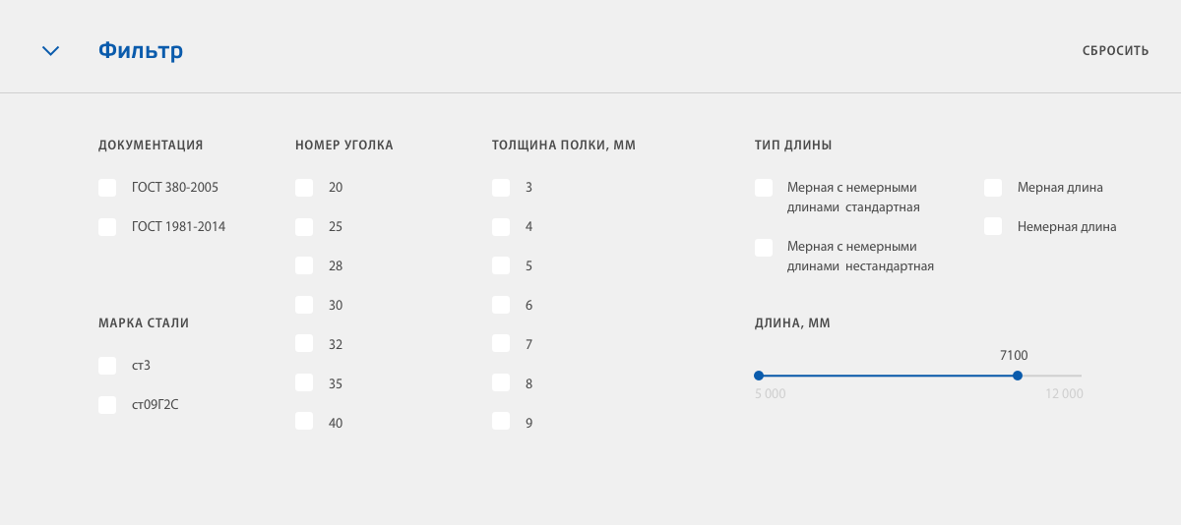
Task: Check Мерная с немерными длинами стандартная
Action: pyautogui.click(x=764, y=188)
